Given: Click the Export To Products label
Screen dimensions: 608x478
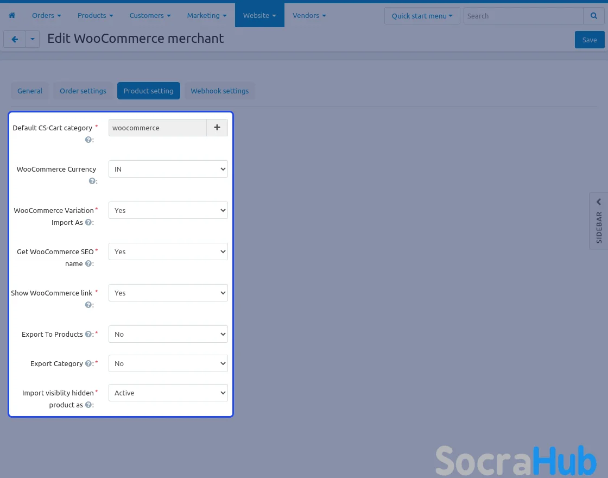Looking at the screenshot, I should click(x=52, y=334).
